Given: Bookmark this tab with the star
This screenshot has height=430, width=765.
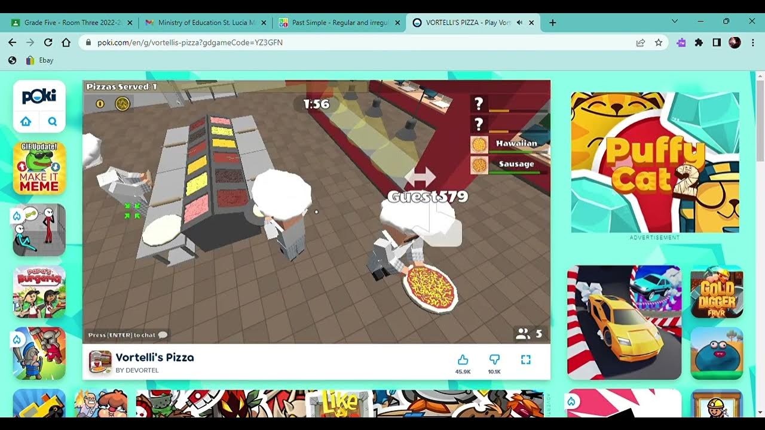Looking at the screenshot, I should (x=659, y=42).
